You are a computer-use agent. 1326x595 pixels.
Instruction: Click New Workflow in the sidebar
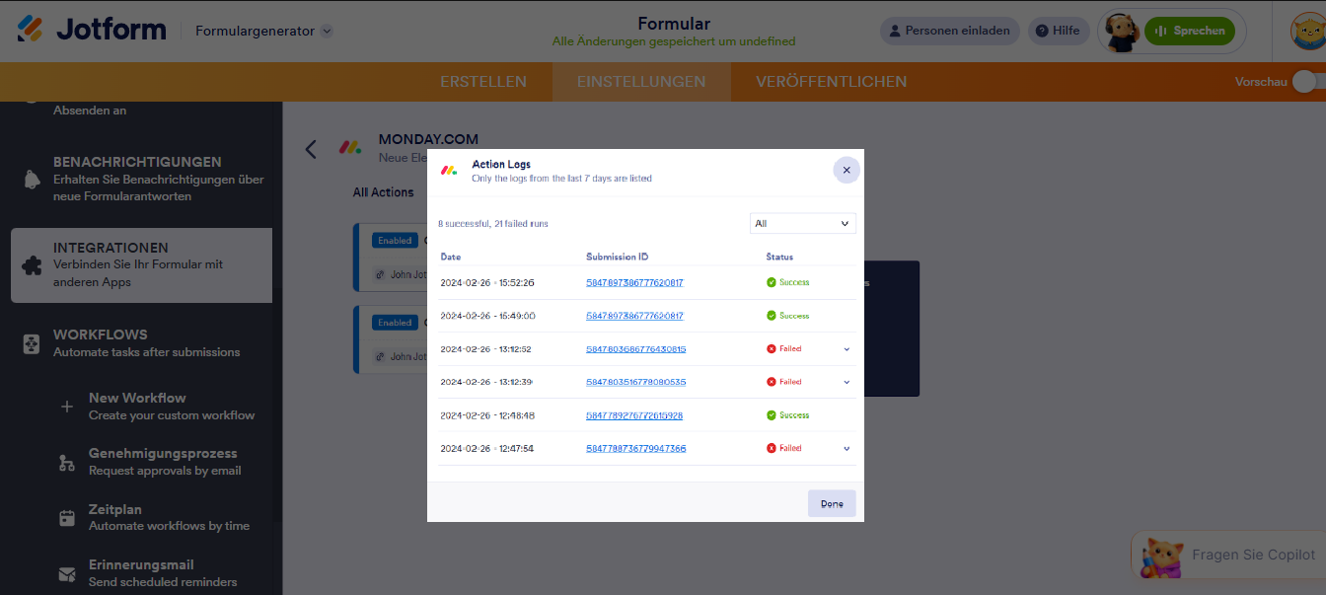pyautogui.click(x=172, y=406)
